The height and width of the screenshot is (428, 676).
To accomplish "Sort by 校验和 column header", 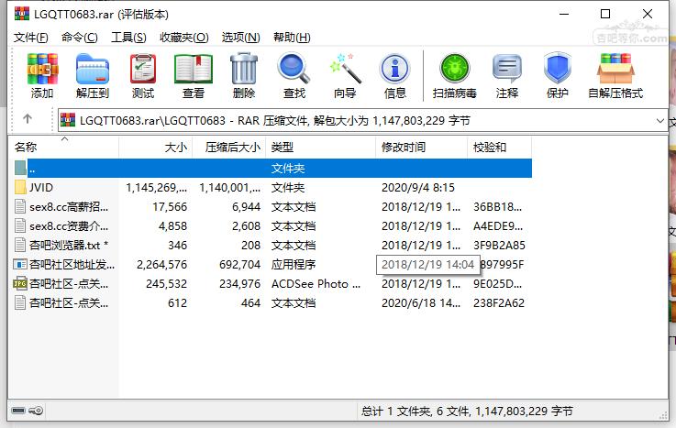I will (499, 148).
